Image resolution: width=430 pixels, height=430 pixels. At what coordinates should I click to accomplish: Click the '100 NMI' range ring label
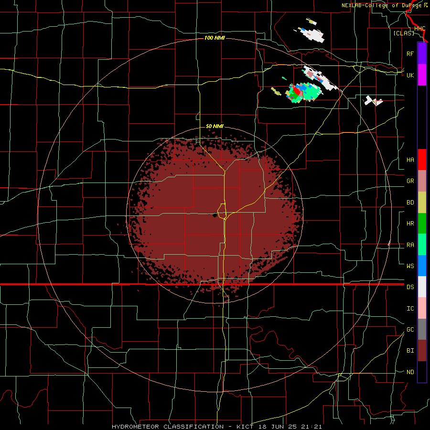tap(215, 38)
